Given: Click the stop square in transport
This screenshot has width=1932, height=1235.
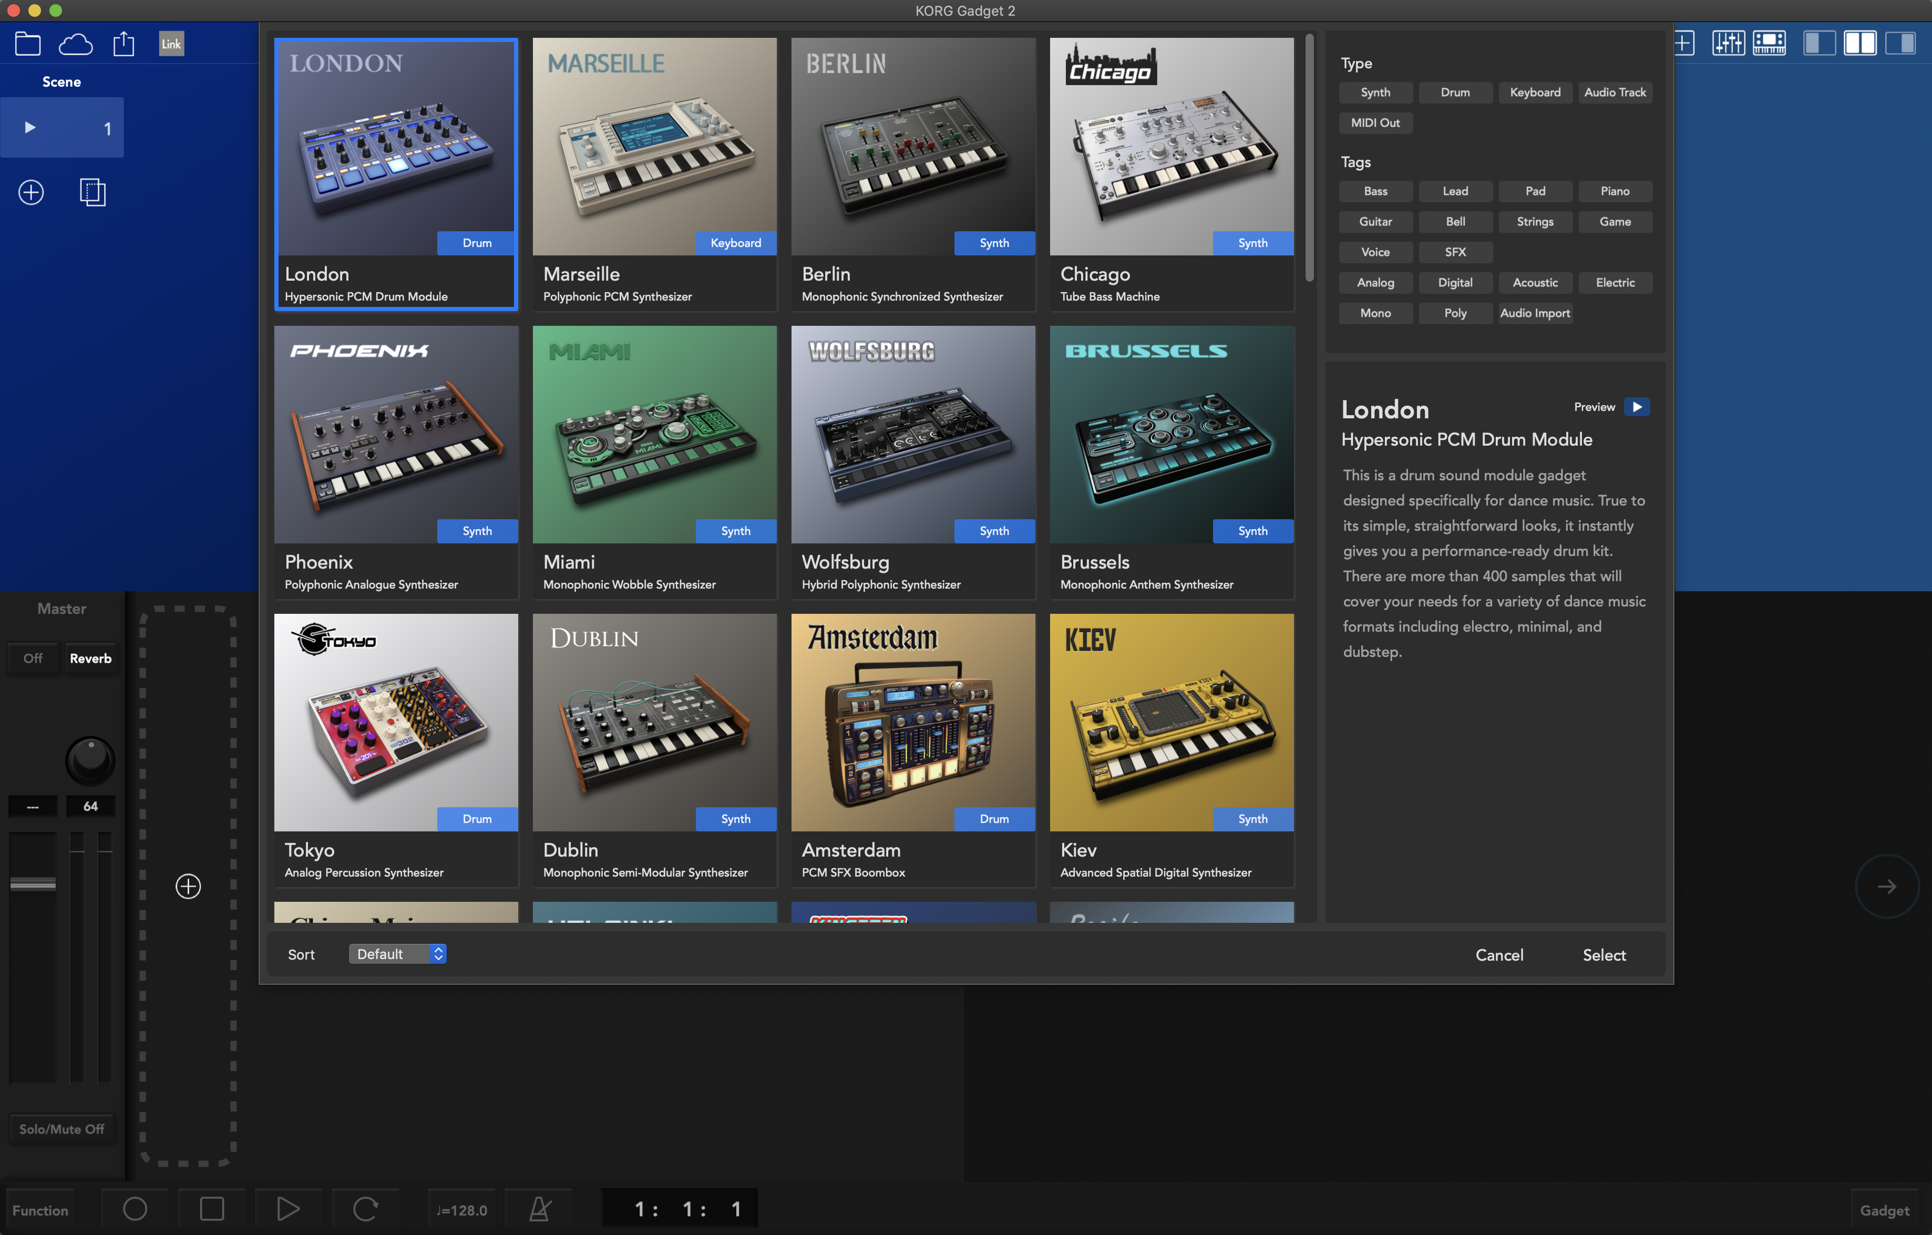Looking at the screenshot, I should [x=212, y=1209].
